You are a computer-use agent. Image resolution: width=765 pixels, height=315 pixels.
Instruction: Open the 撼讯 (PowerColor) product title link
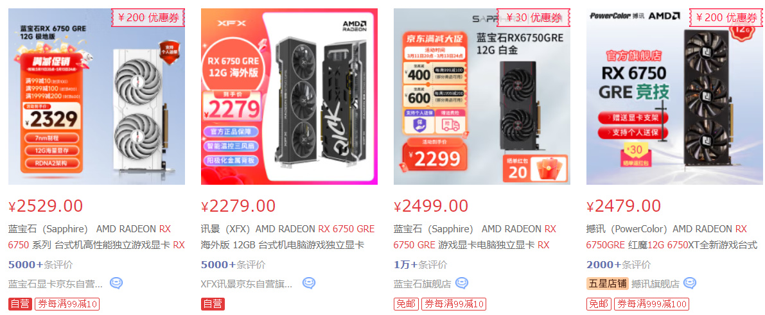point(672,237)
